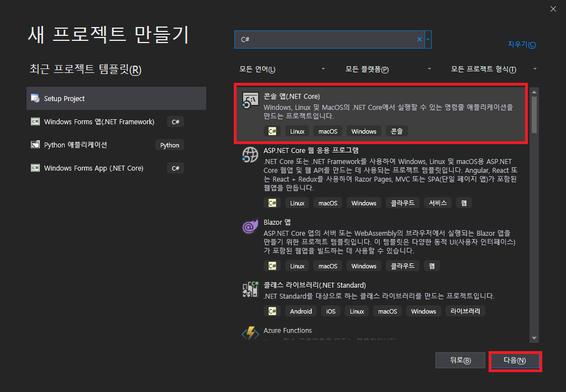This screenshot has height=392, width=566.
Task: Click the Android tag under 클래스 라이브러리
Action: 301,311
